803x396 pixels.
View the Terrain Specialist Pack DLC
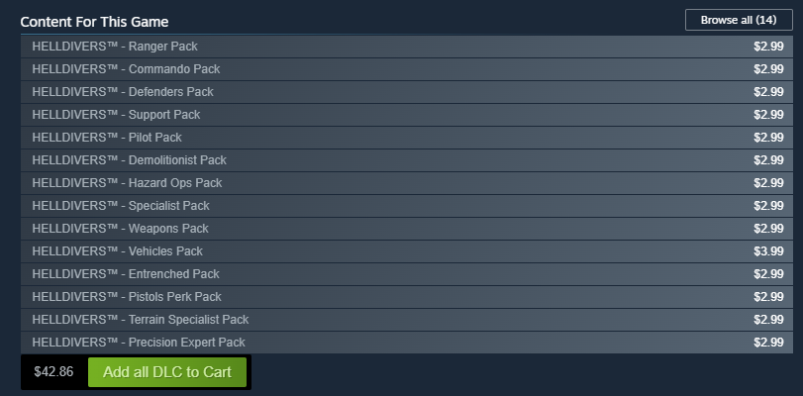pyautogui.click(x=407, y=320)
